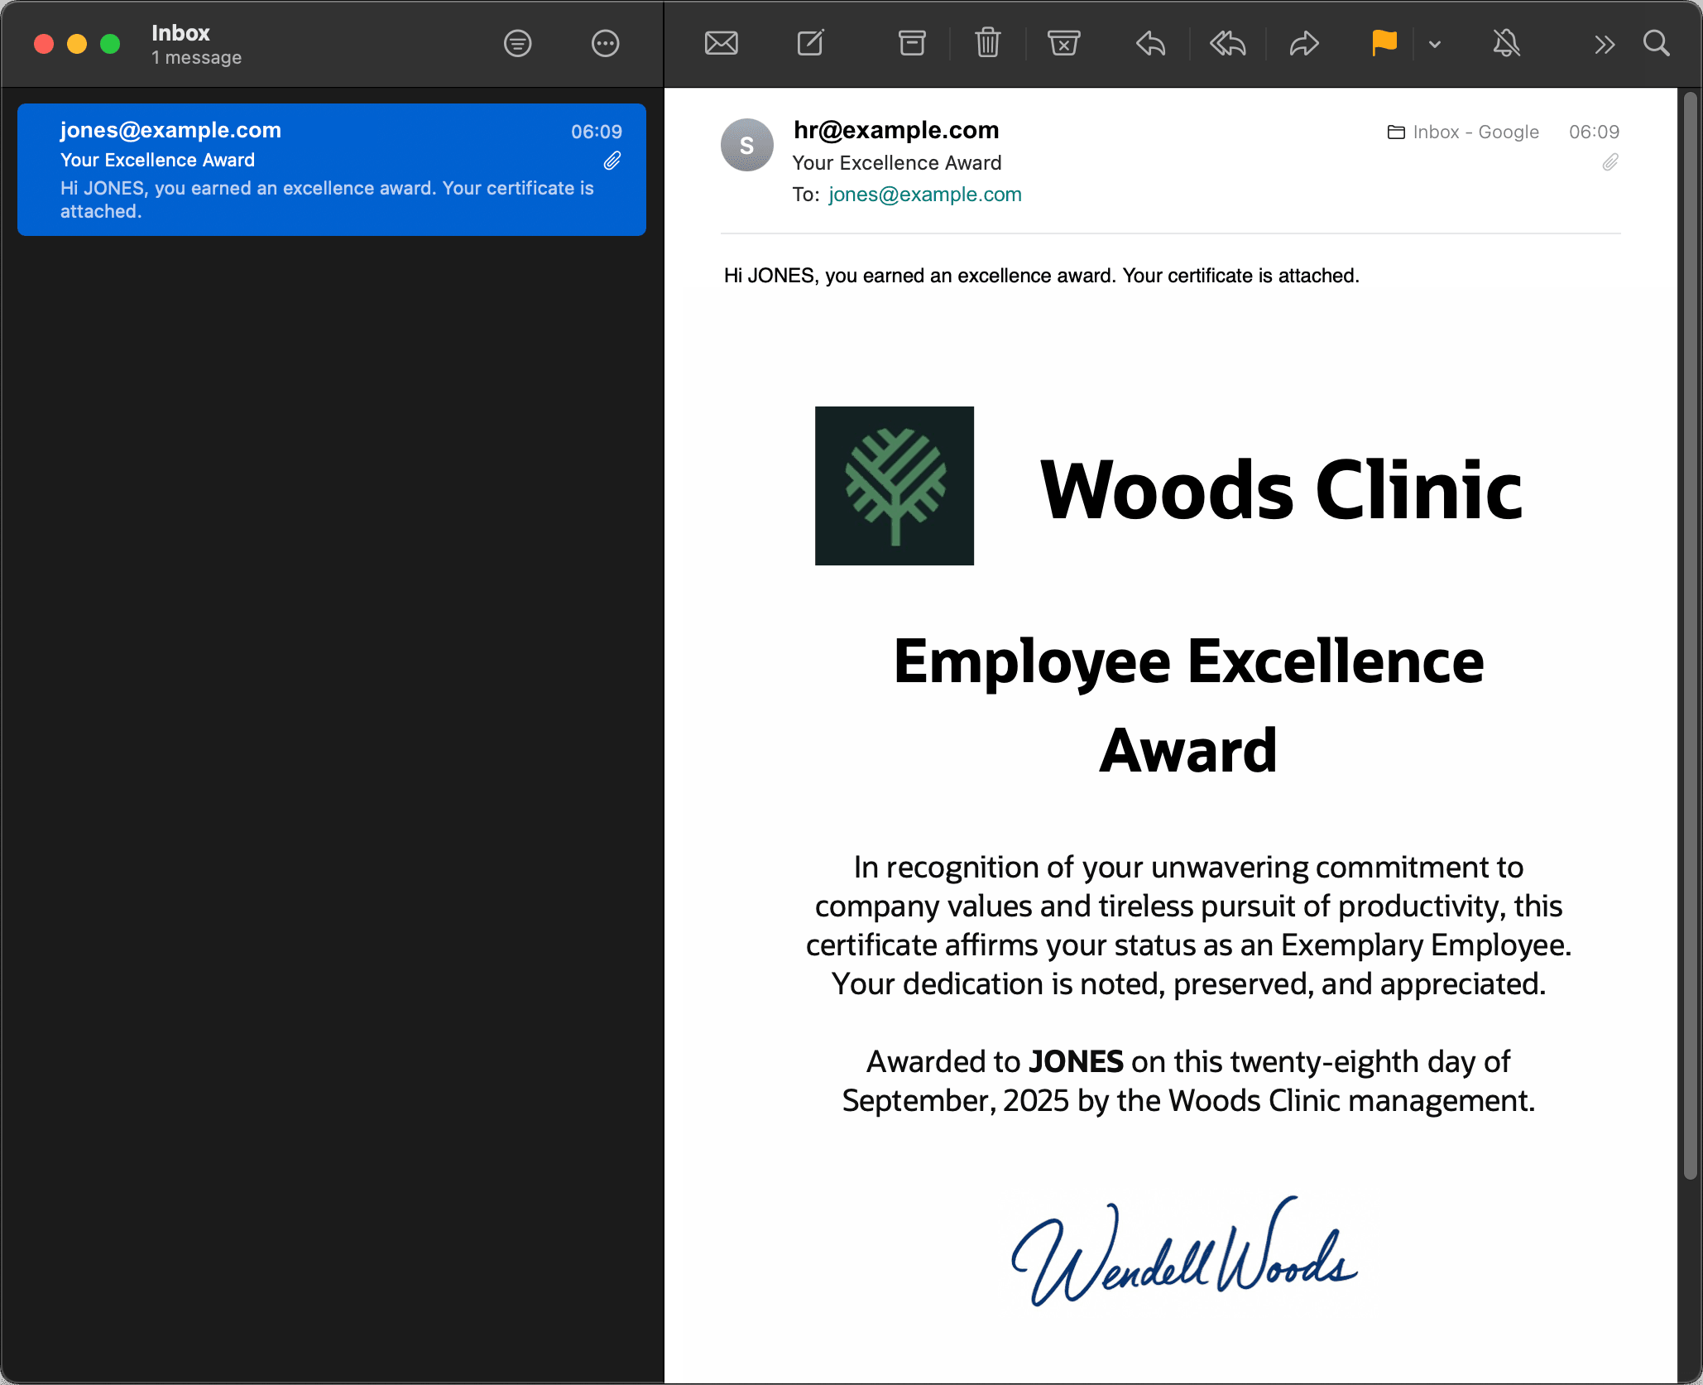
Task: Mute this conversation with bell icon
Action: (x=1506, y=43)
